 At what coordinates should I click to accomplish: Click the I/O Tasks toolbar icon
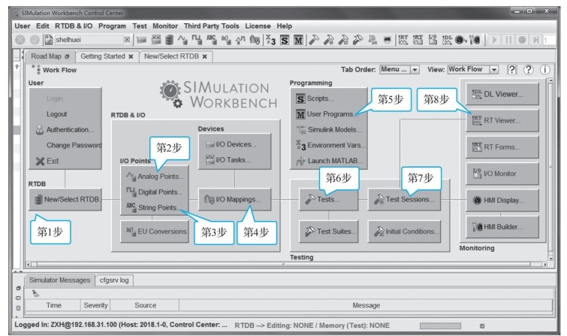click(x=156, y=40)
